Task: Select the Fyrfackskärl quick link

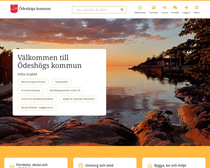Action: tap(62, 82)
